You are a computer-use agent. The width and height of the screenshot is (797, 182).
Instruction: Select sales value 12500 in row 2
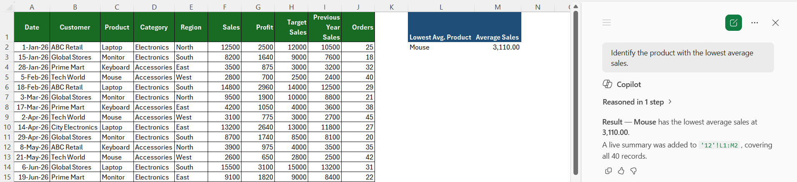(224, 47)
